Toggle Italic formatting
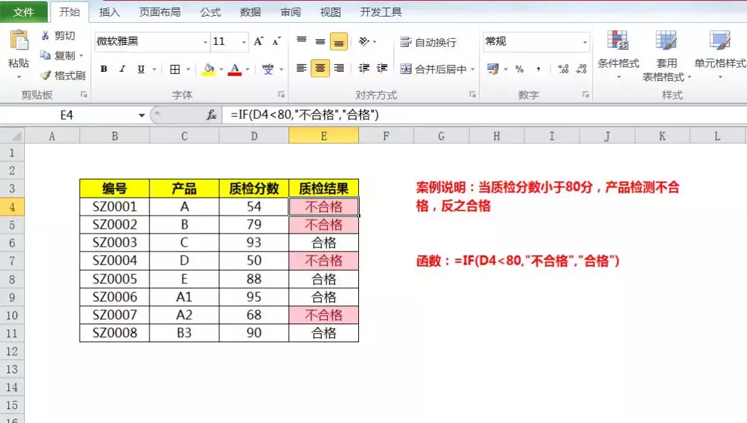The height and width of the screenshot is (423, 747). pyautogui.click(x=122, y=69)
